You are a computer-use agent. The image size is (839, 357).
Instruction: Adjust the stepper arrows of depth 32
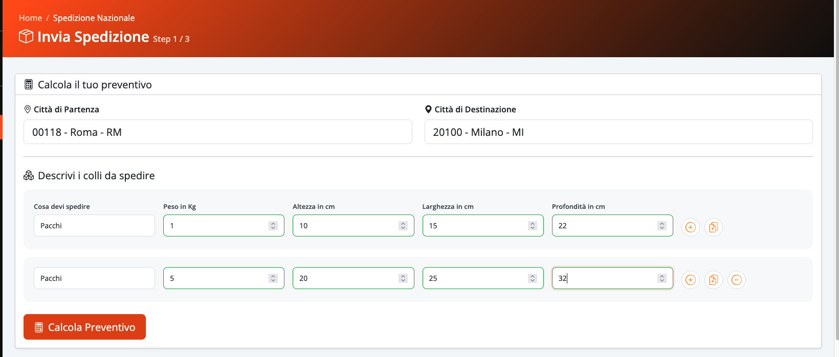click(662, 278)
